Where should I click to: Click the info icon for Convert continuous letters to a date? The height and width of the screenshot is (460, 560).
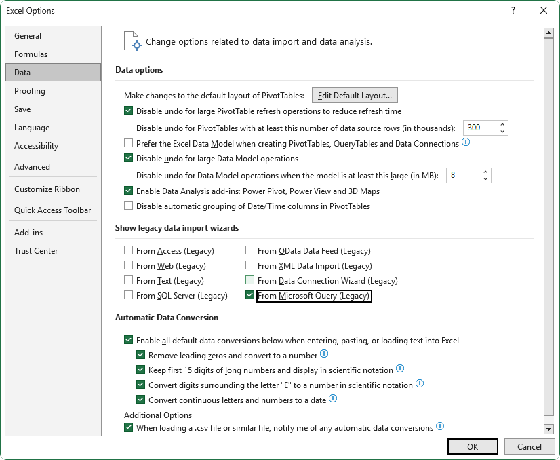coord(332,398)
